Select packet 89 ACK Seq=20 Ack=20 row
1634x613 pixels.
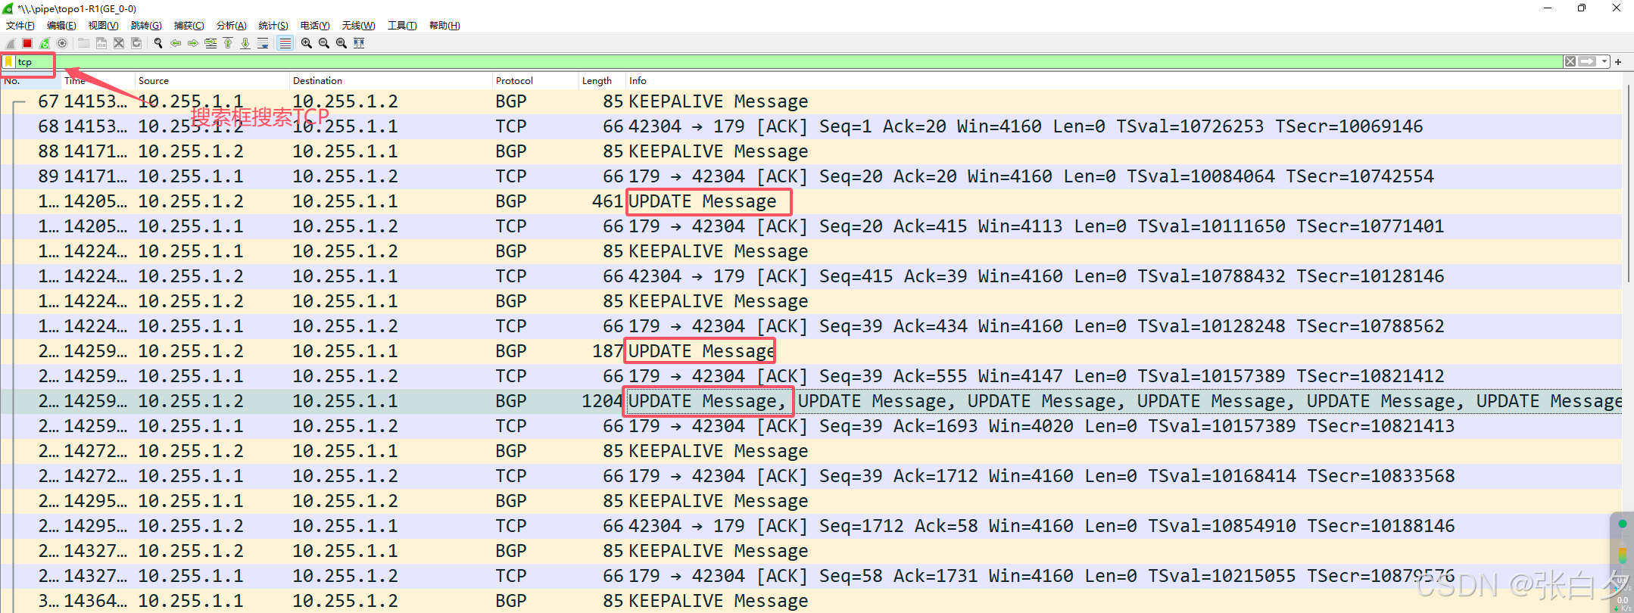812,176
